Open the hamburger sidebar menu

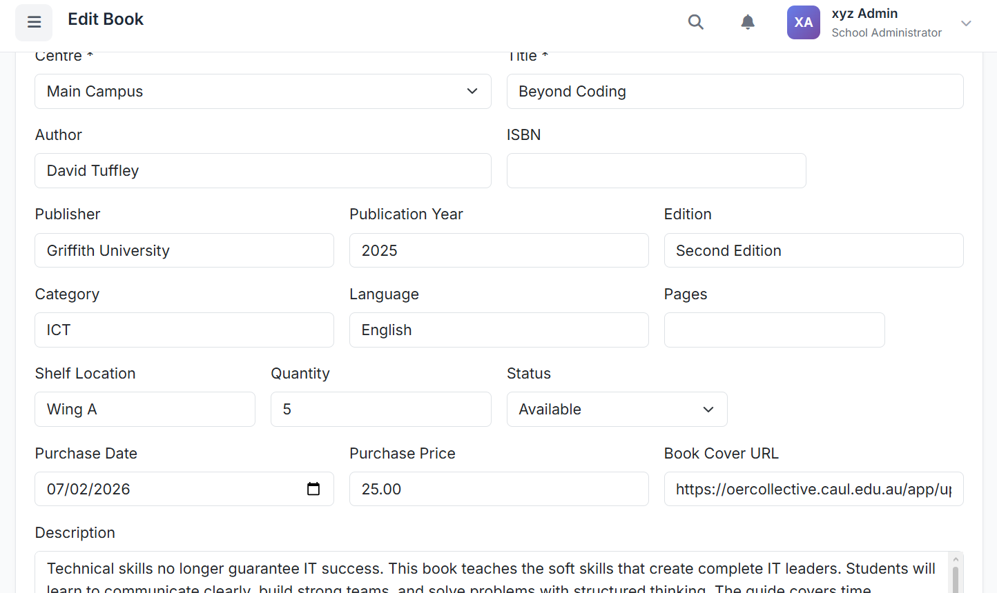(x=34, y=23)
